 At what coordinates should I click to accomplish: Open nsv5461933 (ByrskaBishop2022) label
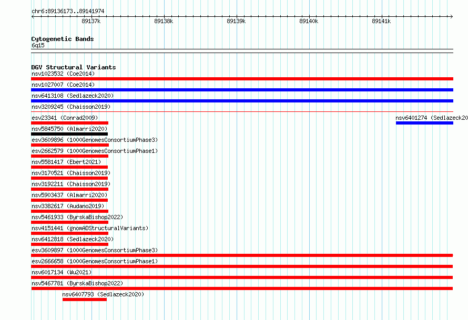[x=77, y=217]
